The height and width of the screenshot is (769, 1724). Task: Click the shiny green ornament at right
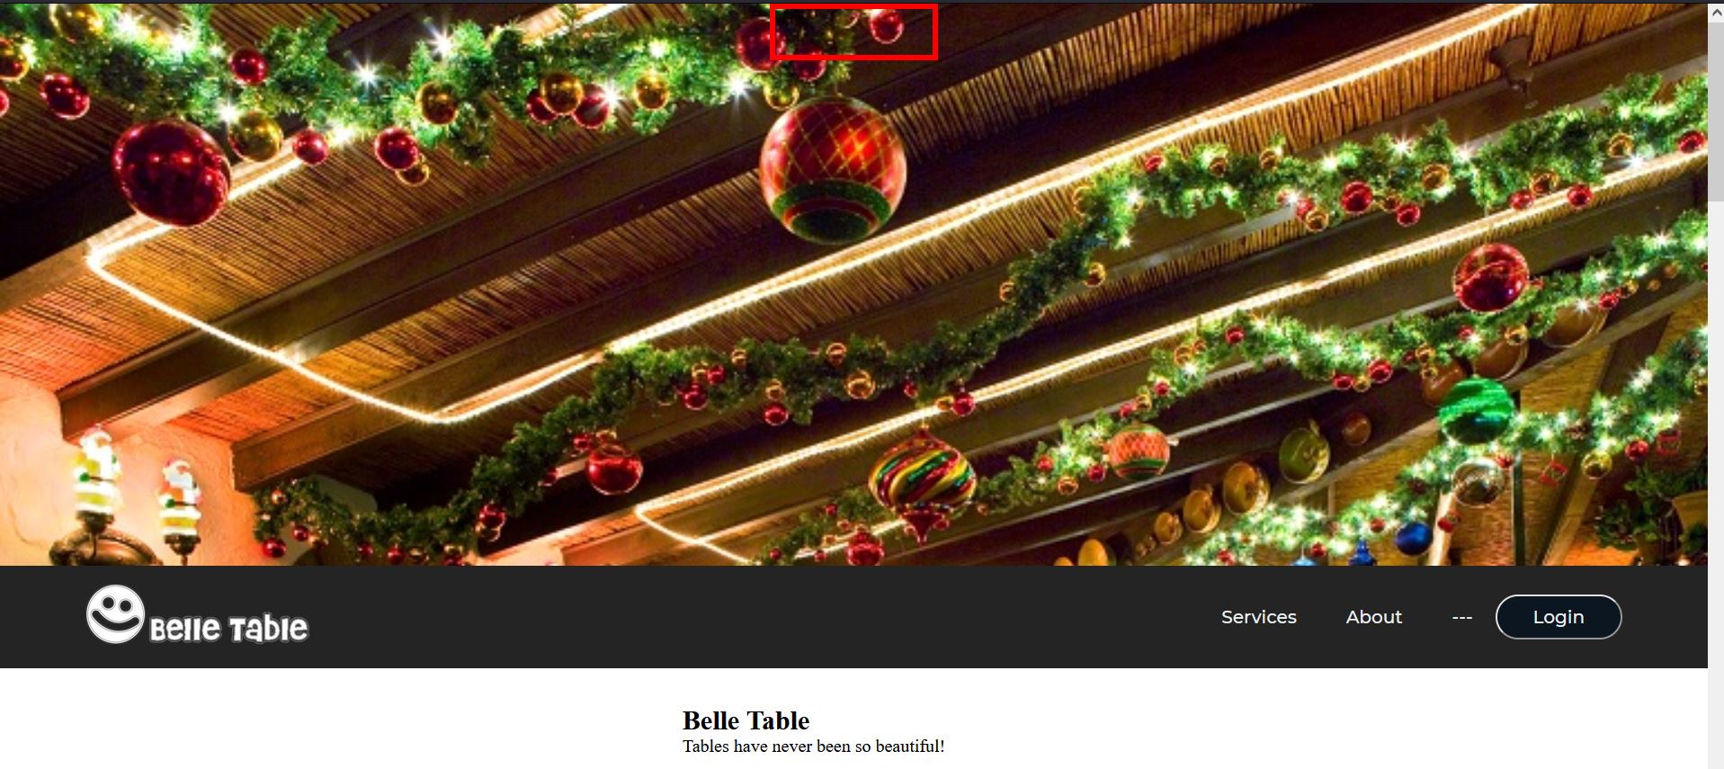pos(1476,411)
